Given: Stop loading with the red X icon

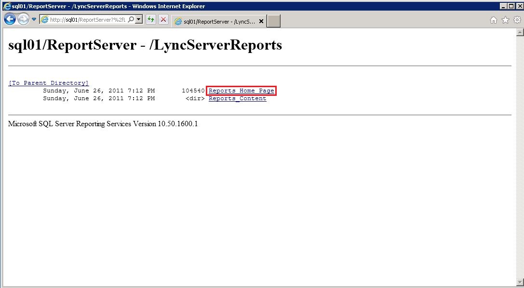Looking at the screenshot, I should [x=163, y=19].
